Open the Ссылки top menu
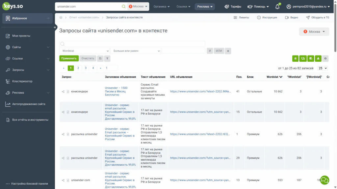The image size is (337, 189). pos(183,7)
